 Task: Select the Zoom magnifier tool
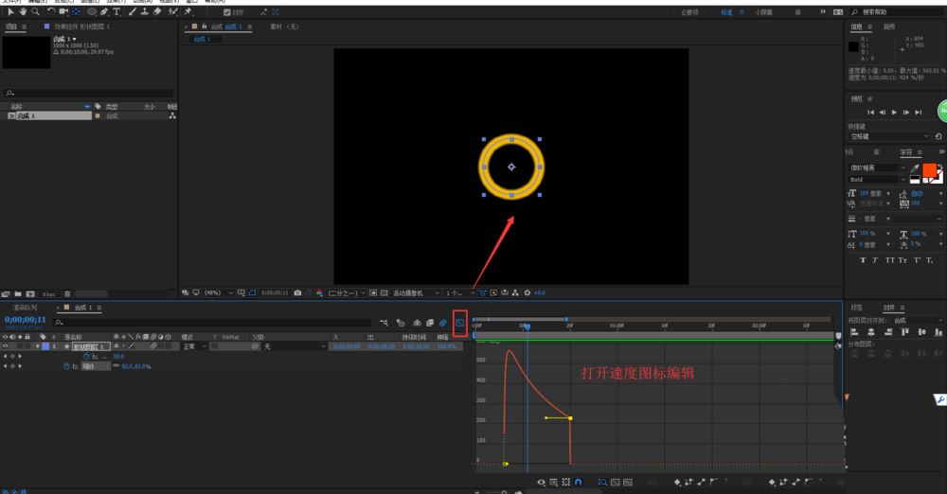(x=36, y=11)
